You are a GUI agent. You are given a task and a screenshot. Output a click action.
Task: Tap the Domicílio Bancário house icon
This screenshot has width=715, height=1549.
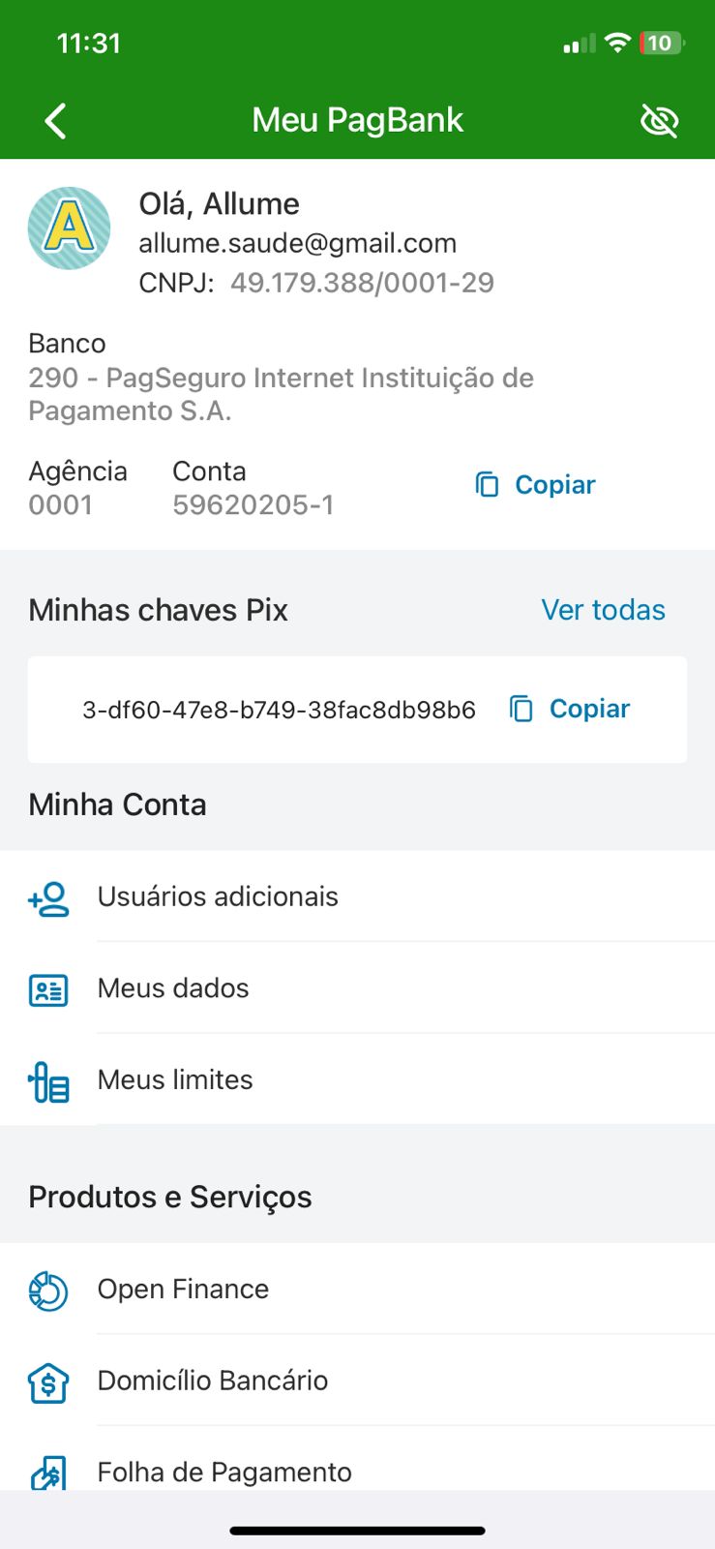coord(48,1383)
